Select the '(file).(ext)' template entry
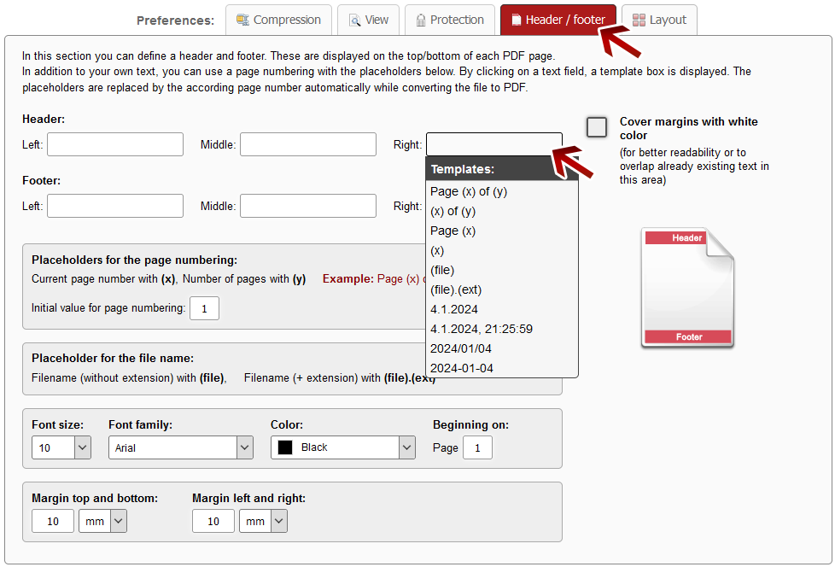 (x=456, y=289)
